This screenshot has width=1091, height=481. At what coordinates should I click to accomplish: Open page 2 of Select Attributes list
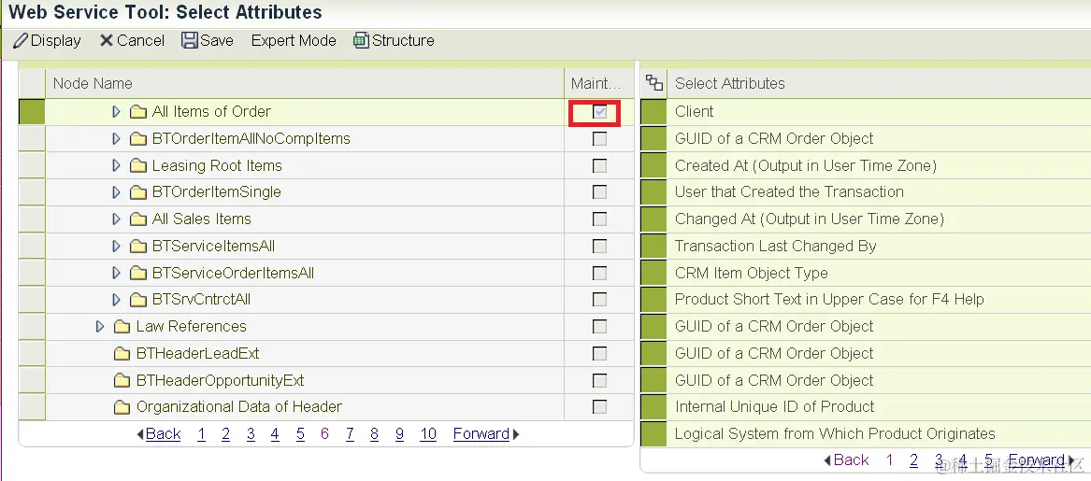913,460
